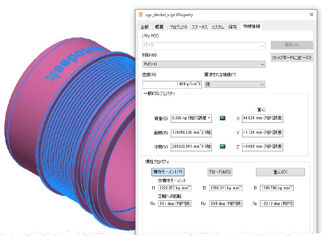The image size is (322, 237).
Task: Select the グローバル inertia option
Action: click(x=220, y=172)
